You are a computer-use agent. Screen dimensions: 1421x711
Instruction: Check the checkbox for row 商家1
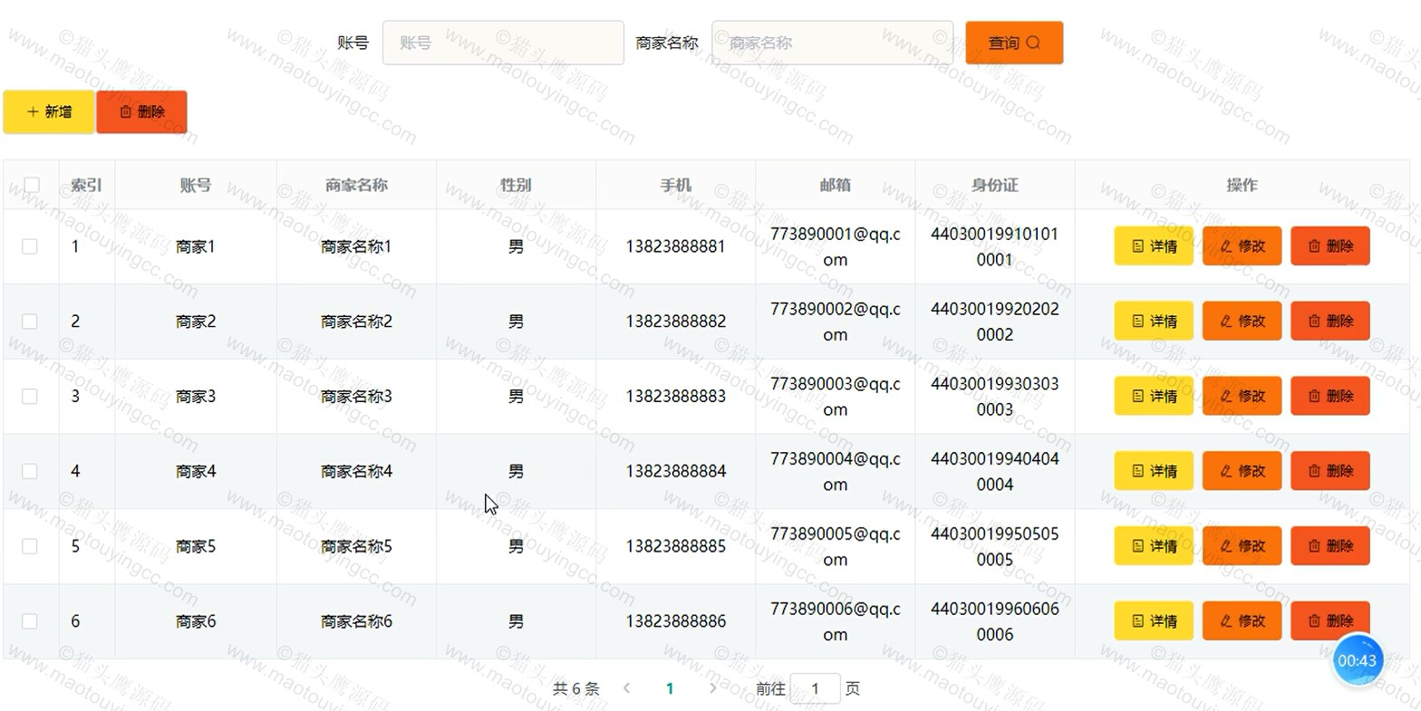(30, 246)
